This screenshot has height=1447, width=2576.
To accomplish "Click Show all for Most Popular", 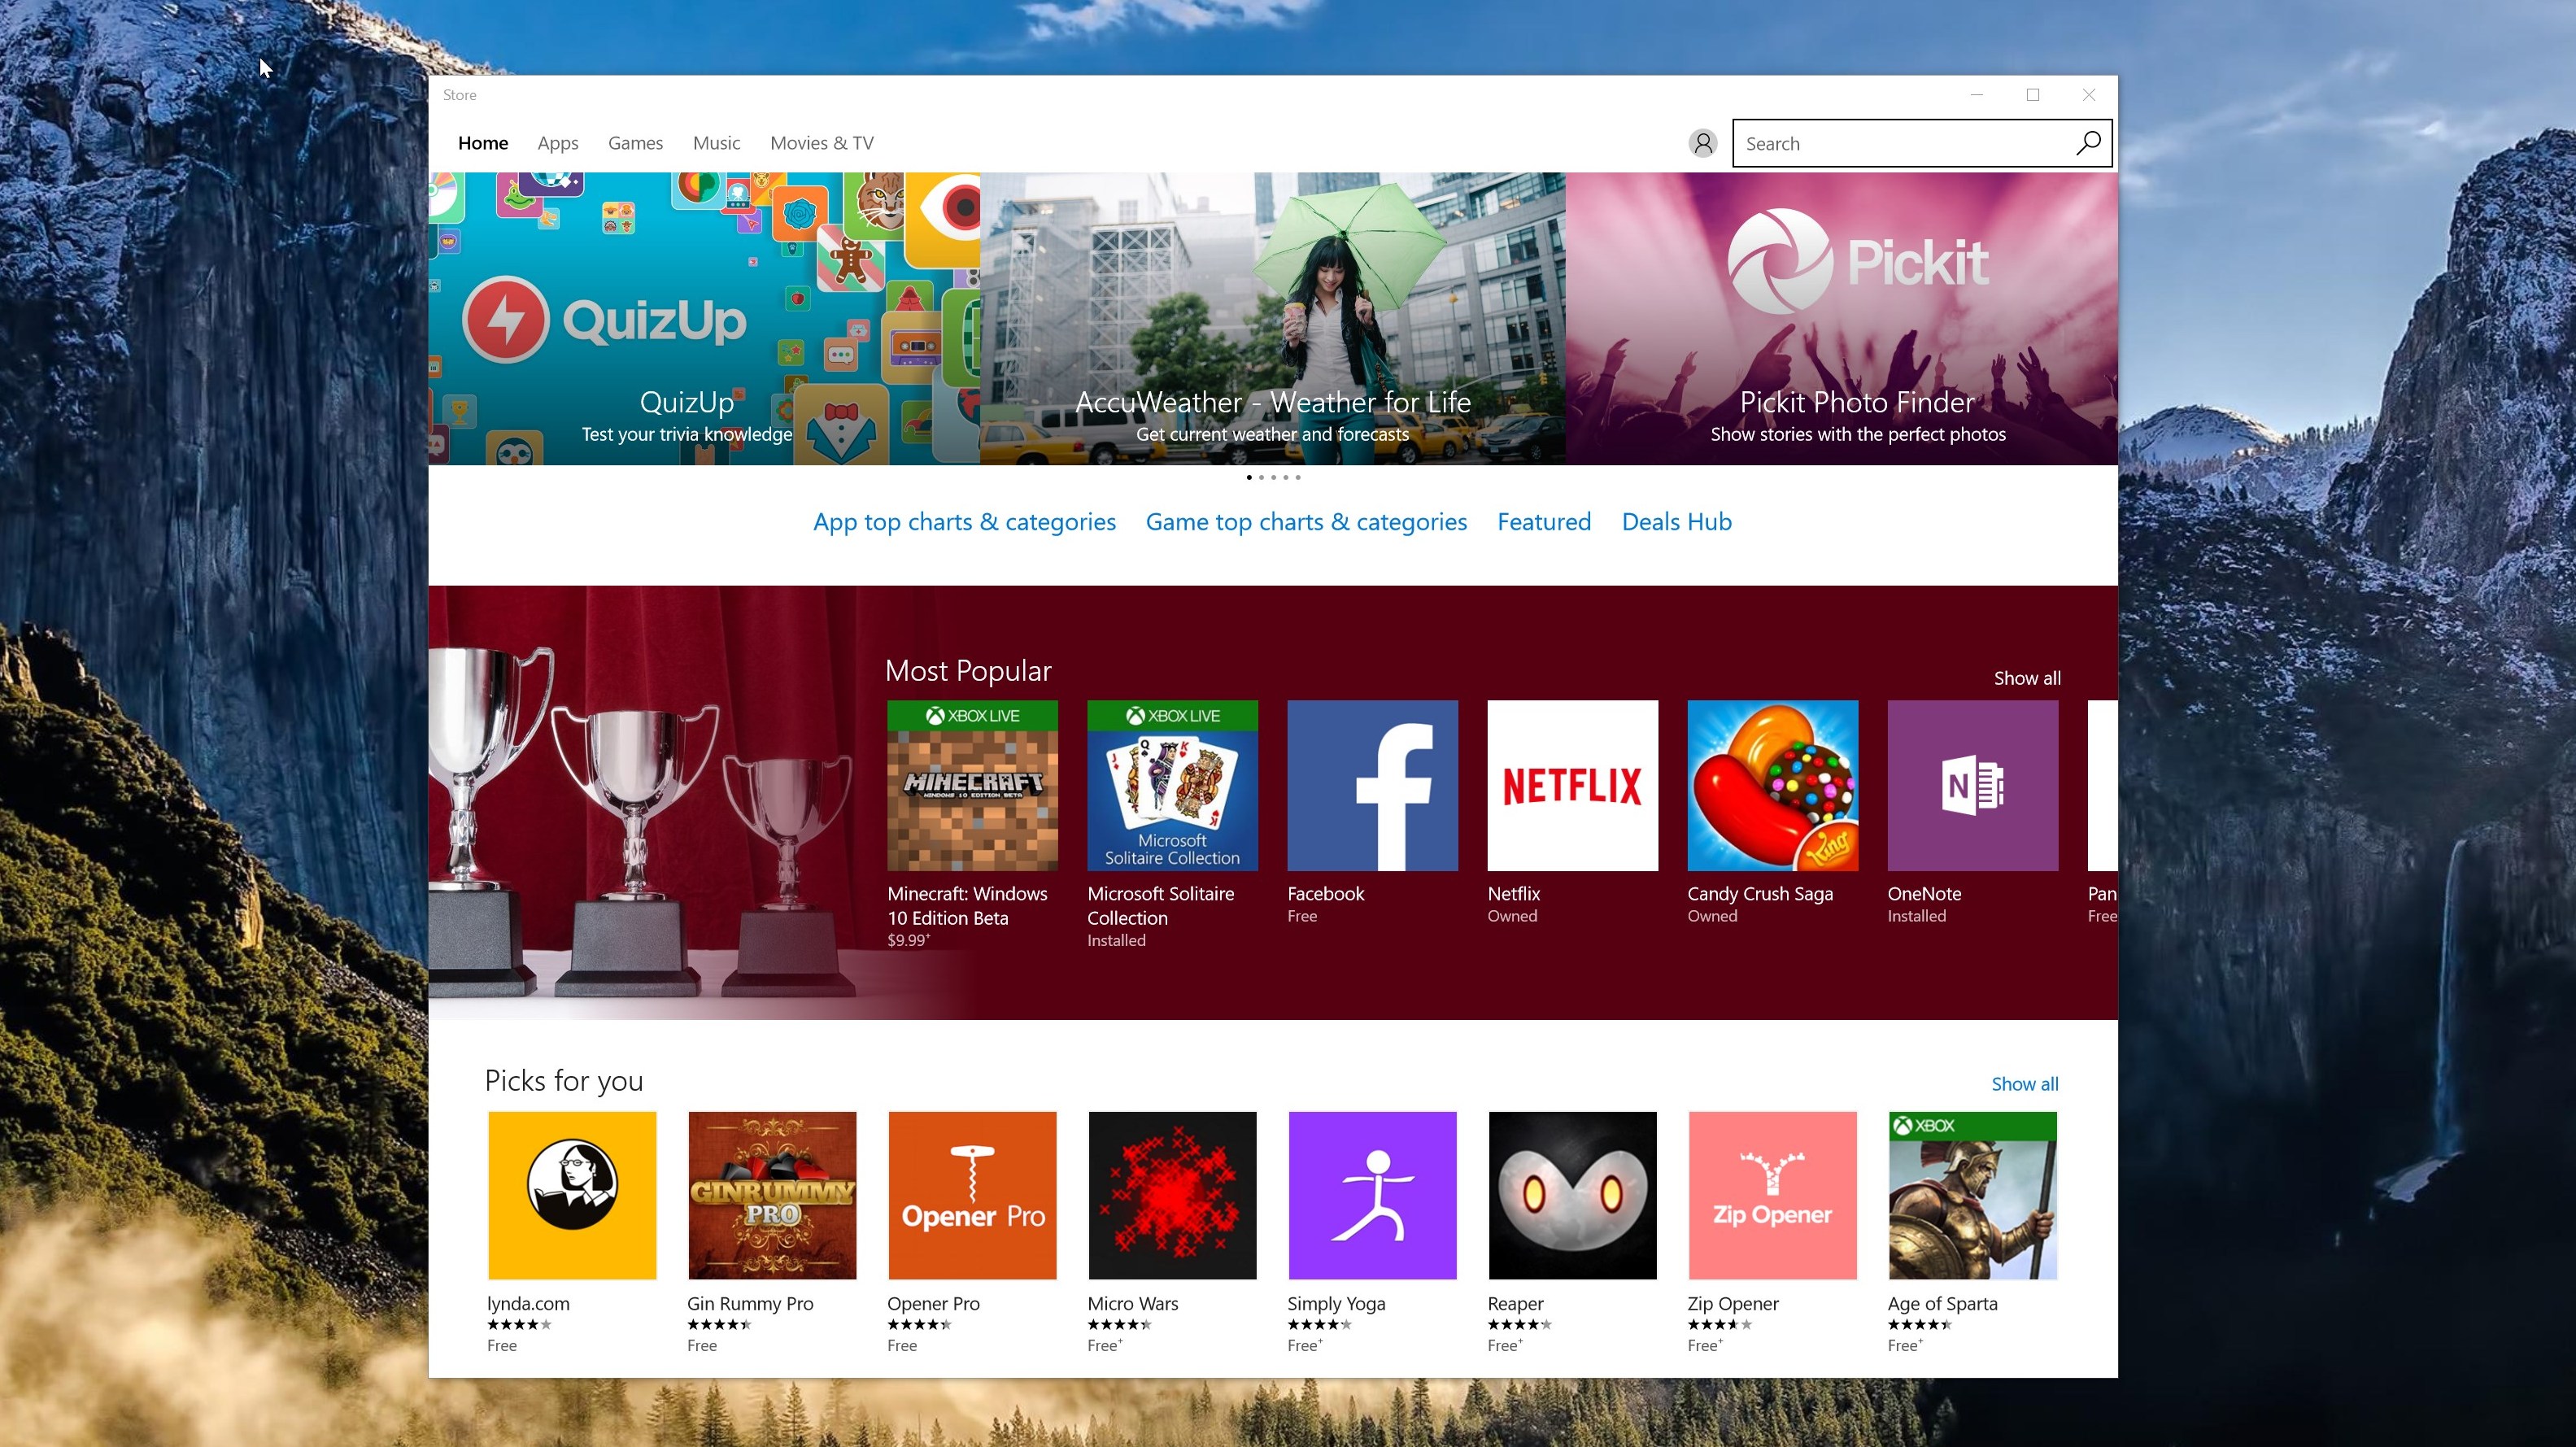I will 2024,678.
